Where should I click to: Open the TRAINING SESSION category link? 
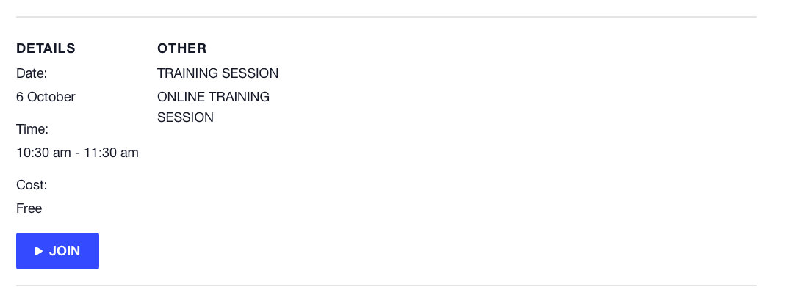217,73
